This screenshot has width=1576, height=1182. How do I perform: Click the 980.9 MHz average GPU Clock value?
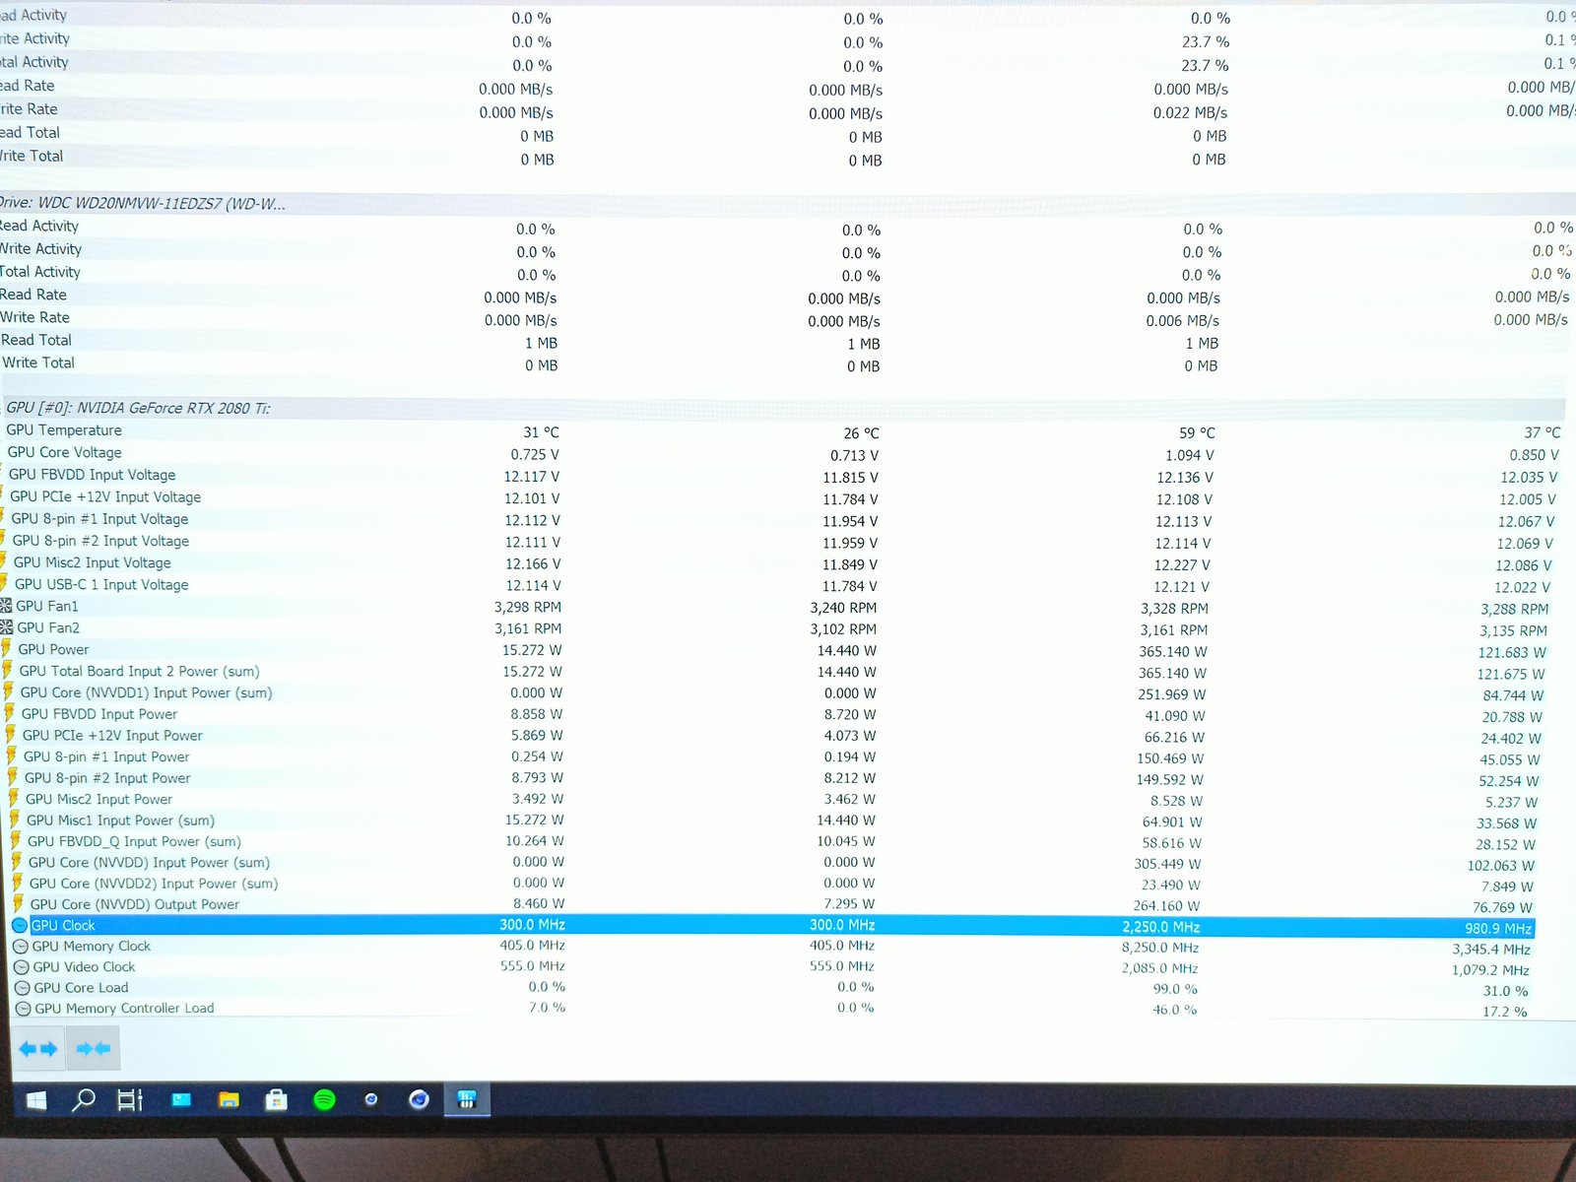1498,929
